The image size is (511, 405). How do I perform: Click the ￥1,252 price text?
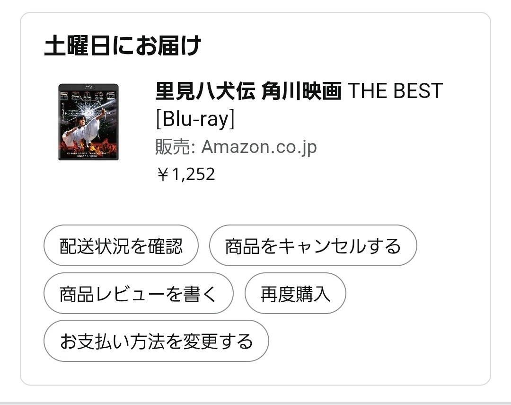pos(185,174)
